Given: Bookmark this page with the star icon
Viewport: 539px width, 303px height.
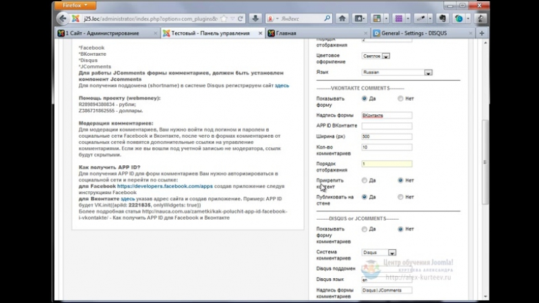Looking at the screenshot, I should [x=224, y=19].
